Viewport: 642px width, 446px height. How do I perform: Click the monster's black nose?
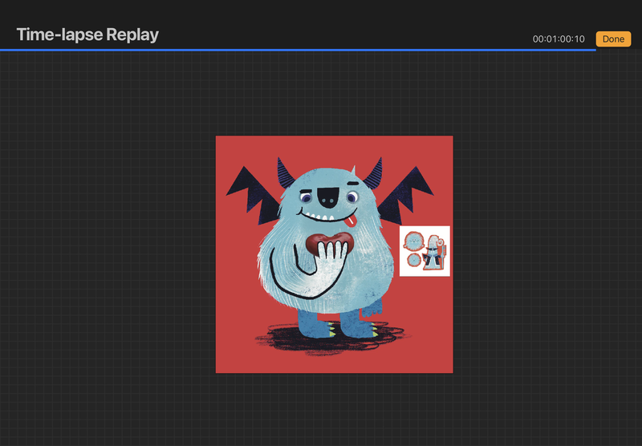point(328,196)
